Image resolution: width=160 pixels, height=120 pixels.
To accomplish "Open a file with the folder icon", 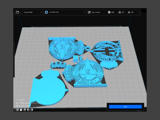I will (18, 12).
